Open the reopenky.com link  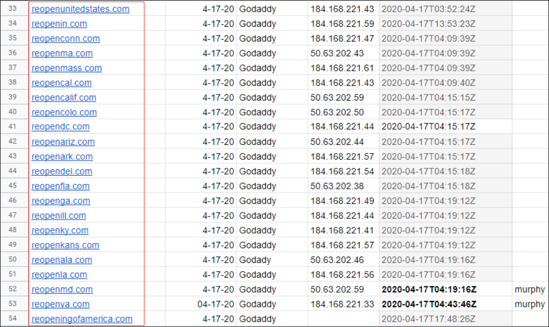coord(60,230)
